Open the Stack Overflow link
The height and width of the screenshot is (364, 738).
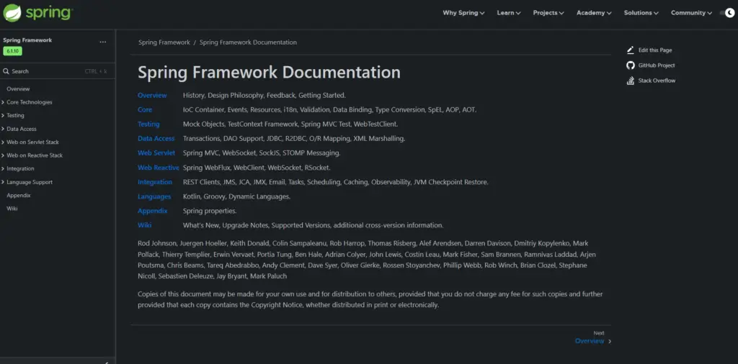[x=657, y=81]
